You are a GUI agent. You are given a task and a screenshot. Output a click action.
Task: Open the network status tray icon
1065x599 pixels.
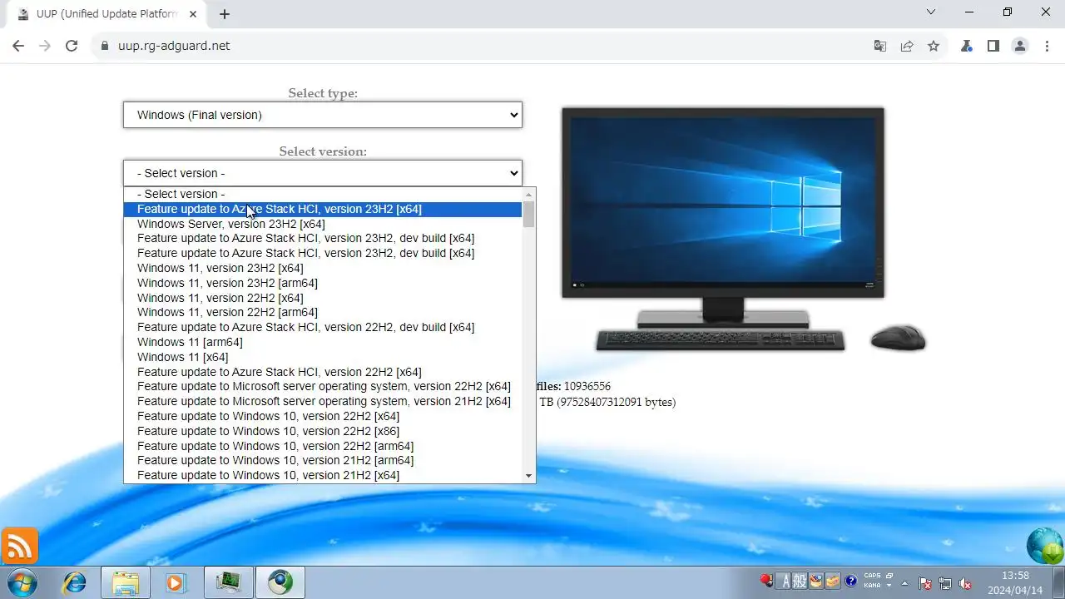pos(945,583)
